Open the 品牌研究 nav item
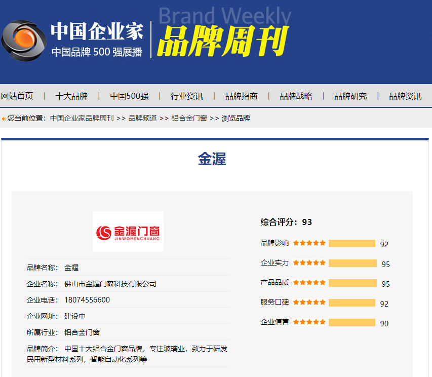Image resolution: width=432 pixels, height=377 pixels. 350,96
